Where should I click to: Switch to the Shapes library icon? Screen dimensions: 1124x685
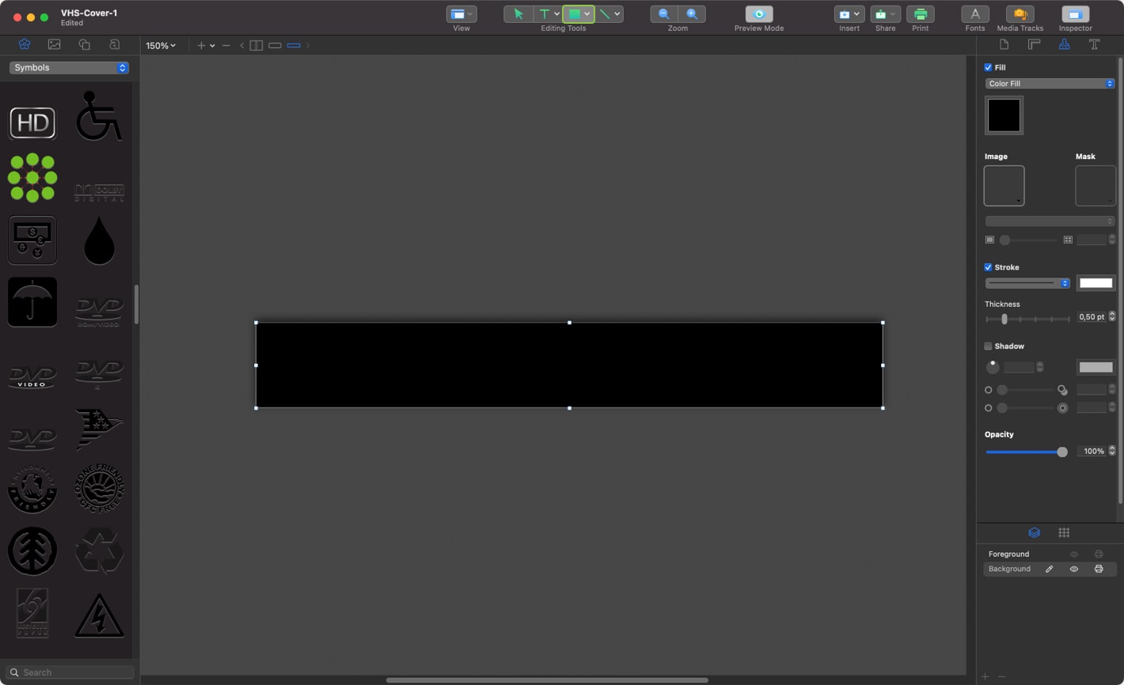(84, 44)
